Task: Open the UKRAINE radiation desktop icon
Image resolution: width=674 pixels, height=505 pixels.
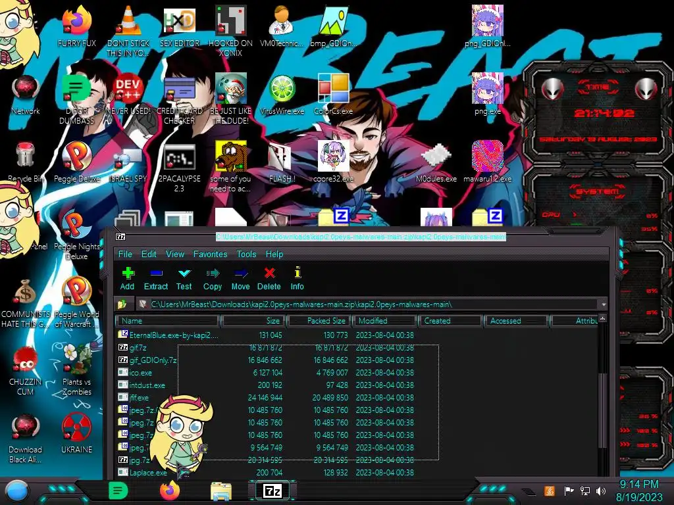Action: point(76,434)
